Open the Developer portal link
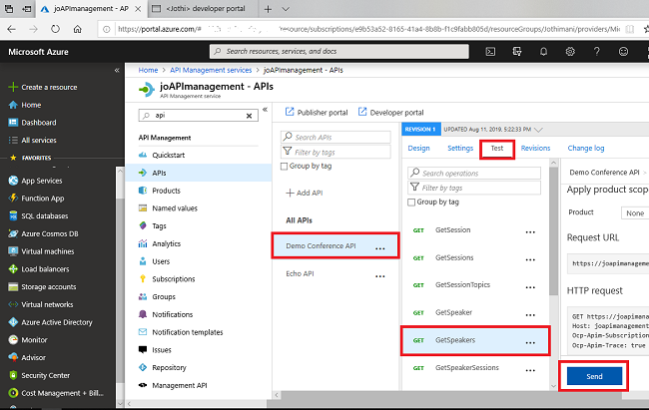The width and height of the screenshot is (649, 410). coord(390,112)
